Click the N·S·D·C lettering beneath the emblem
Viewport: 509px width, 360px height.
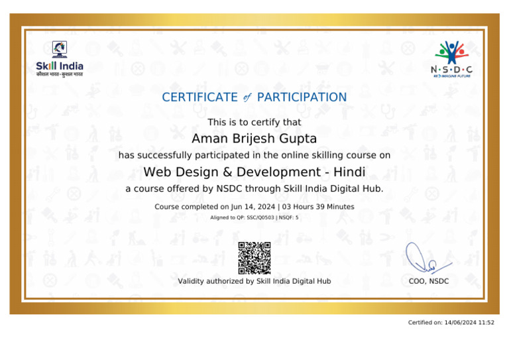point(451,70)
